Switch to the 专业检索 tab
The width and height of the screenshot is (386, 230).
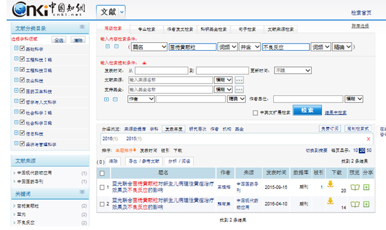tap(147, 30)
